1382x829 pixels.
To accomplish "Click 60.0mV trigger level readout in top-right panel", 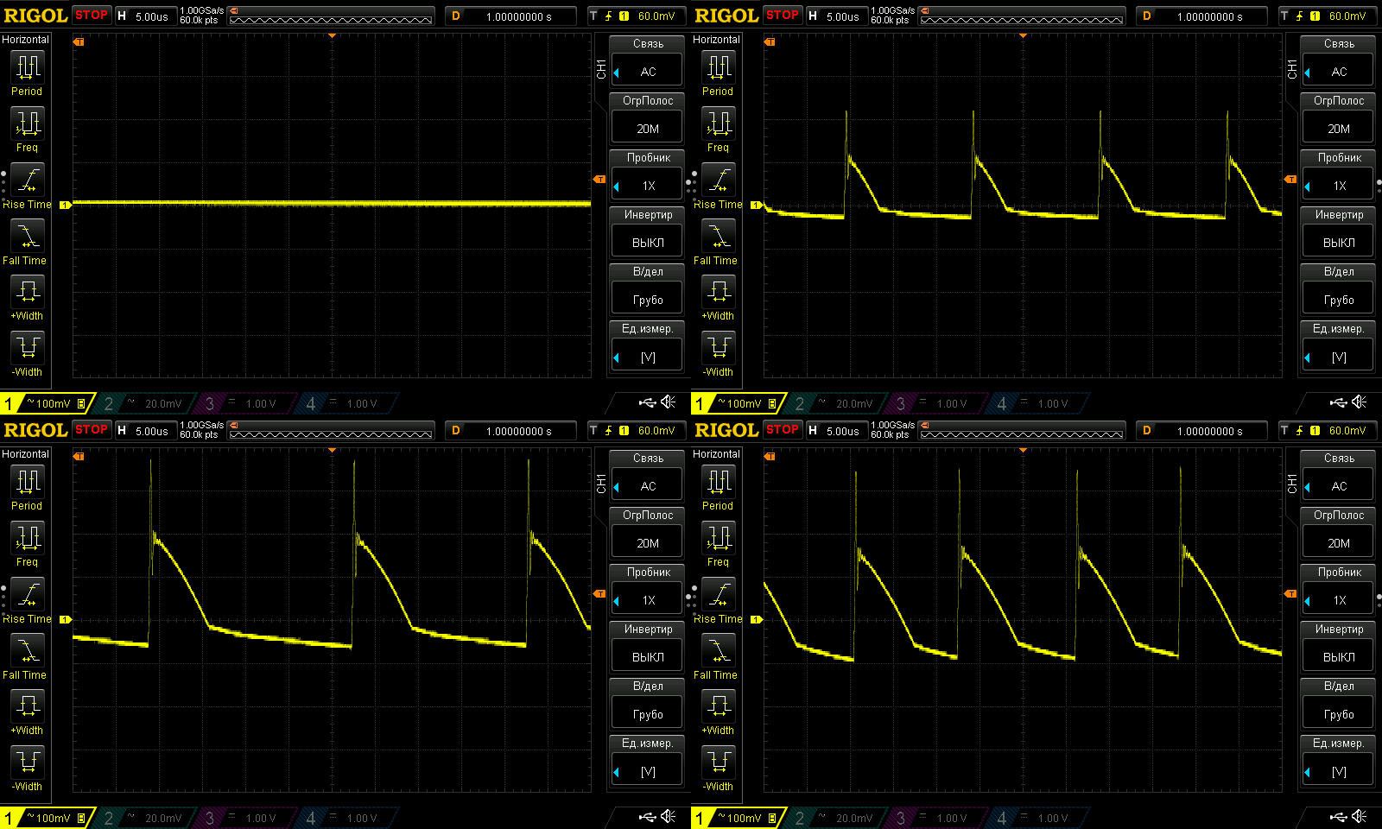I will pos(1347,16).
